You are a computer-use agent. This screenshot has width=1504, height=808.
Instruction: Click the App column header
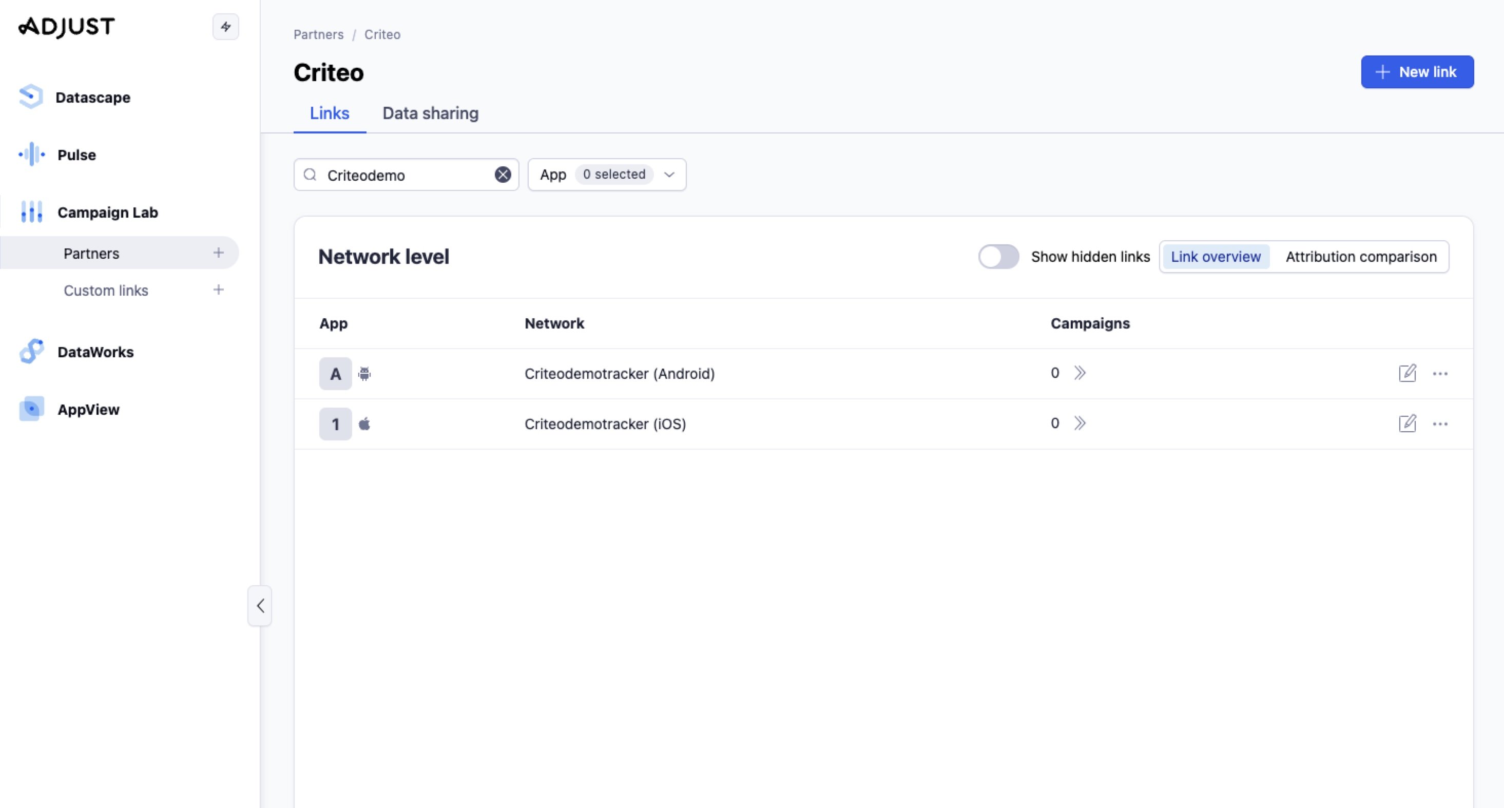coord(333,323)
